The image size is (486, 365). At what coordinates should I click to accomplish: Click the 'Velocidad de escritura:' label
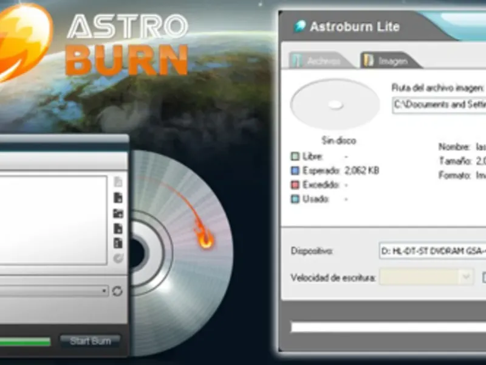tap(333, 277)
